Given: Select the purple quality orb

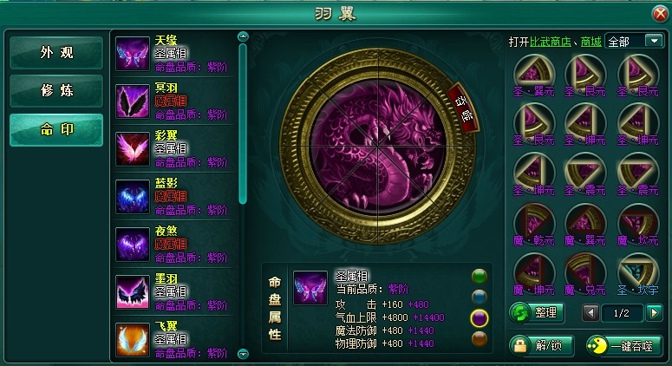Looking at the screenshot, I should point(480,318).
